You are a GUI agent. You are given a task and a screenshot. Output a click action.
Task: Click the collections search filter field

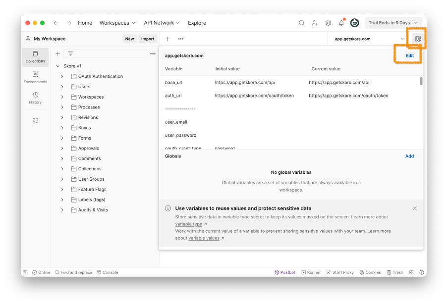tap(105, 53)
